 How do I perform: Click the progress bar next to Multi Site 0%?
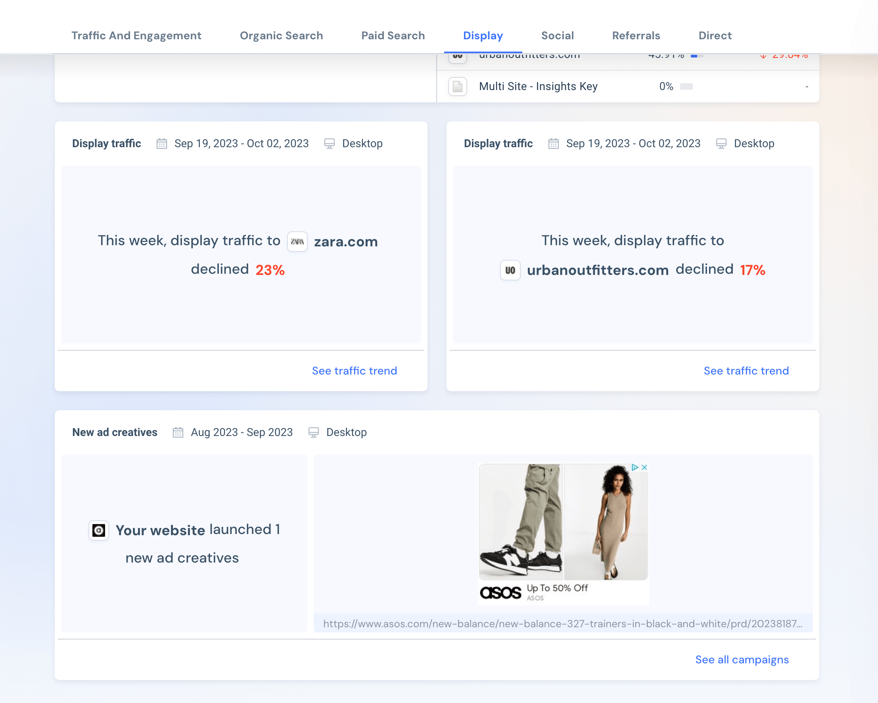686,86
